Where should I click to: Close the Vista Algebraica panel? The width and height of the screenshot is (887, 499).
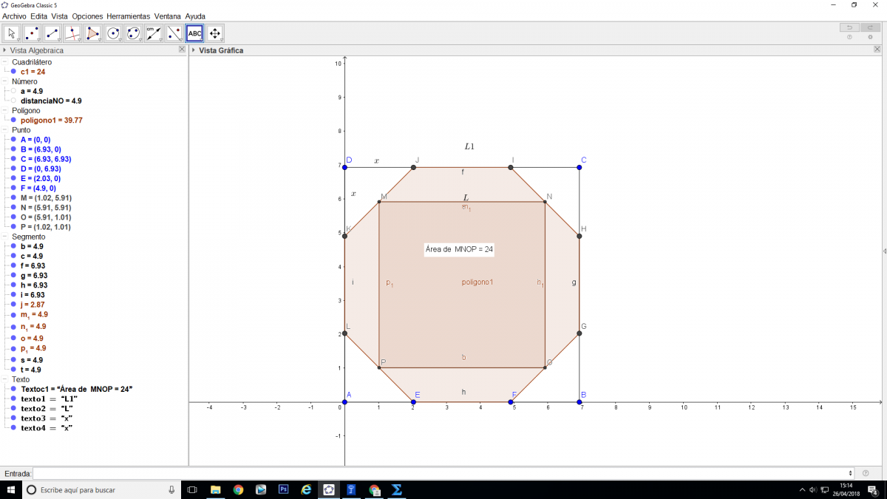pyautogui.click(x=182, y=50)
